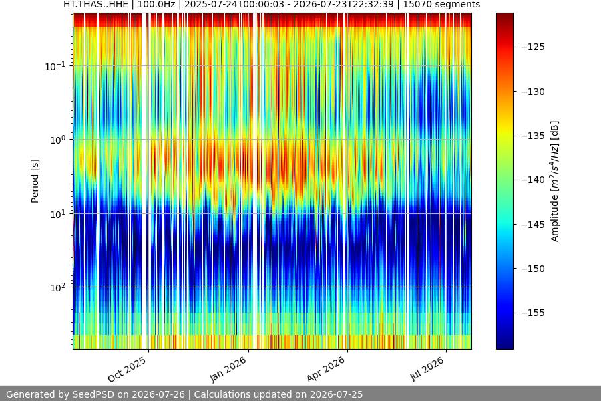This screenshot has height=401, width=601.
Task: Click the 'Generated by SeedPSD' footer text
Action: (x=184, y=394)
